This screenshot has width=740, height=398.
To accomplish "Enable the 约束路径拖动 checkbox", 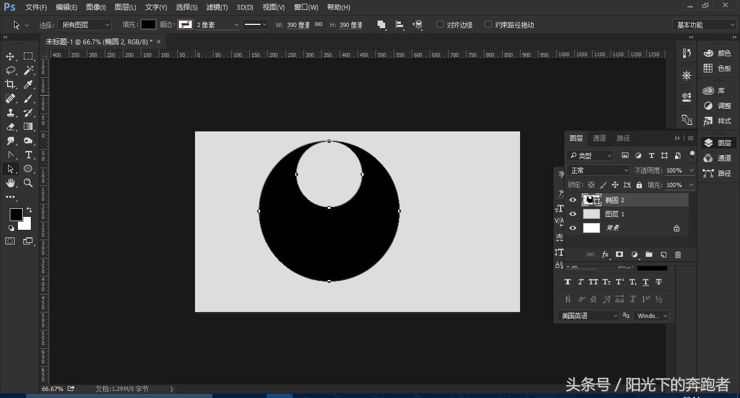I will (488, 24).
